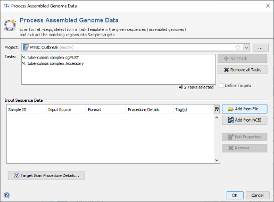Open the table column configuration icon
The height and width of the screenshot is (202, 274).
click(217, 109)
